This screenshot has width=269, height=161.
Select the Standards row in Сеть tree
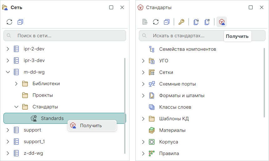pyautogui.click(x=65, y=118)
